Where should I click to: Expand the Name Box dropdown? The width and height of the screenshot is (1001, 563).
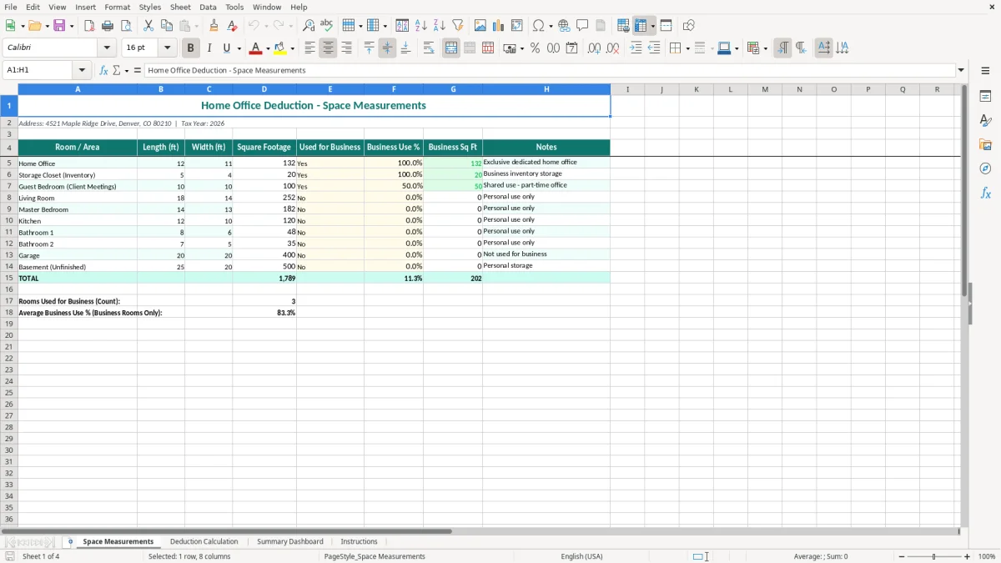(x=83, y=71)
